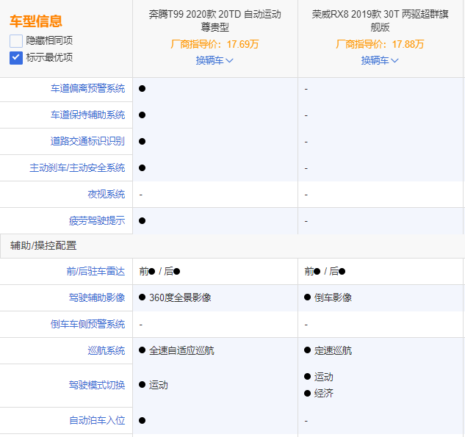
Task: Click the 倒车车侧预警系统 link
Action: 87,325
